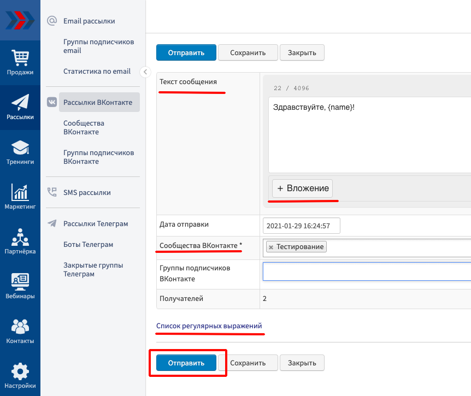Select Рассылки ВКонтакте in the menu
Viewport: 471px width, 396px height.
(98, 102)
